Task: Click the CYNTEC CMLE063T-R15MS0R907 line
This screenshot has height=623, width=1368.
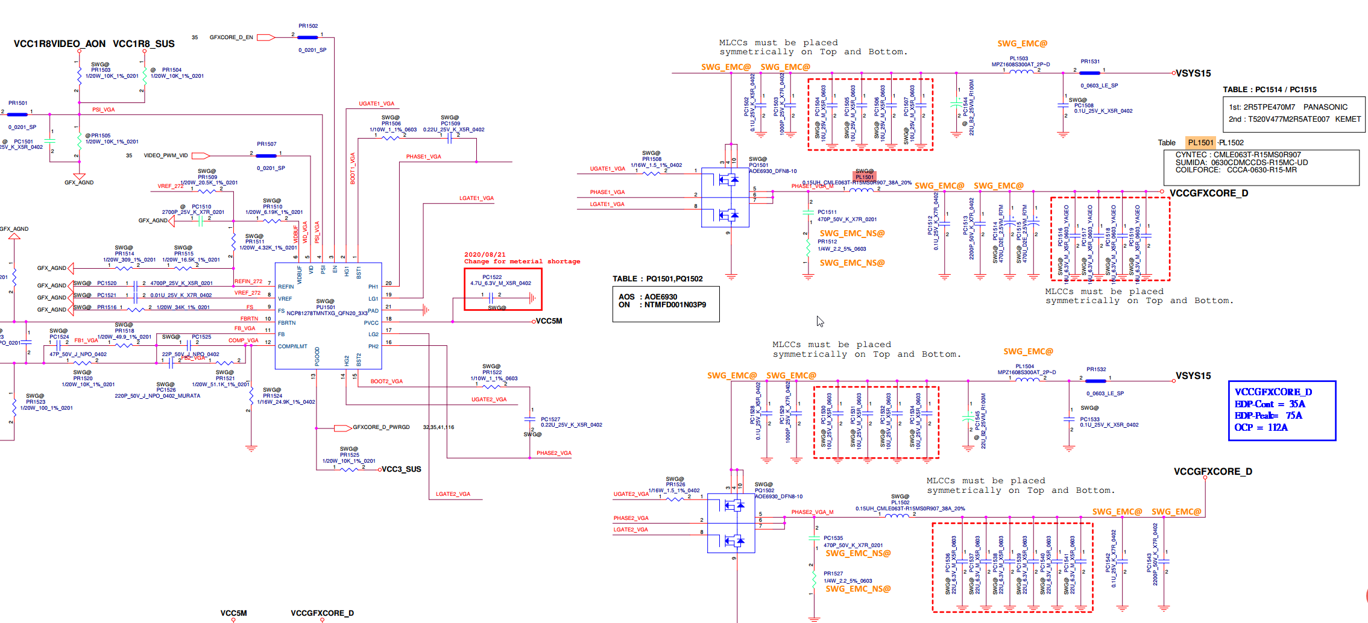Action: (1238, 155)
